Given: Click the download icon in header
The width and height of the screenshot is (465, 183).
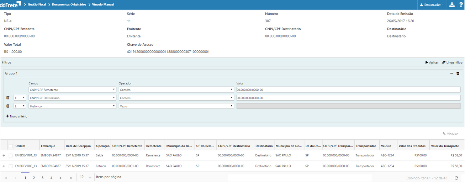Looking at the screenshot, I should coord(452,5).
